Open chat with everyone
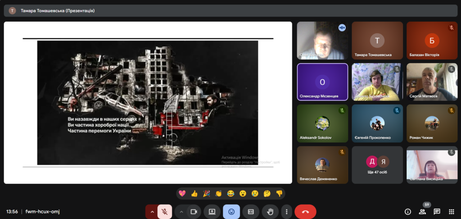The image size is (461, 219). (x=437, y=211)
